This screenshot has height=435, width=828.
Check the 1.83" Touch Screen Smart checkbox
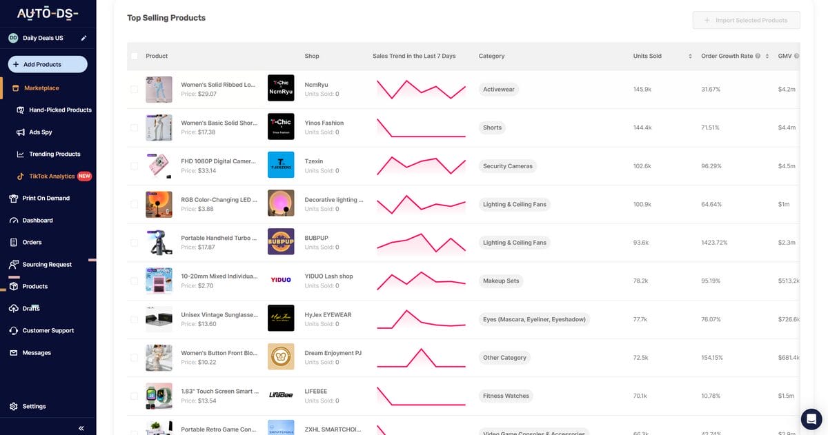point(134,396)
